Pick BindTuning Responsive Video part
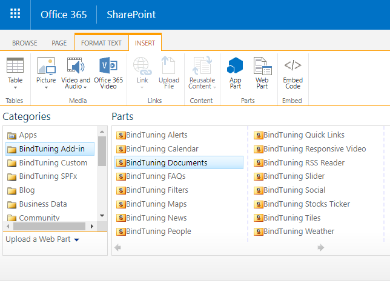Viewport: 390px width, 283px height. click(310, 149)
